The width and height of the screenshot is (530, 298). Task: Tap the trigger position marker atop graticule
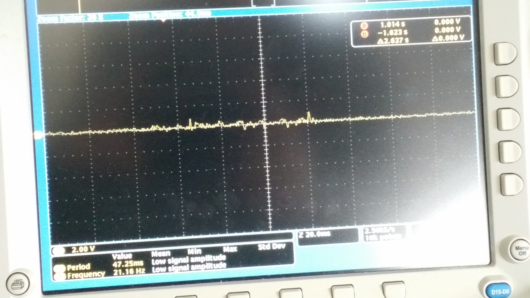163,21
